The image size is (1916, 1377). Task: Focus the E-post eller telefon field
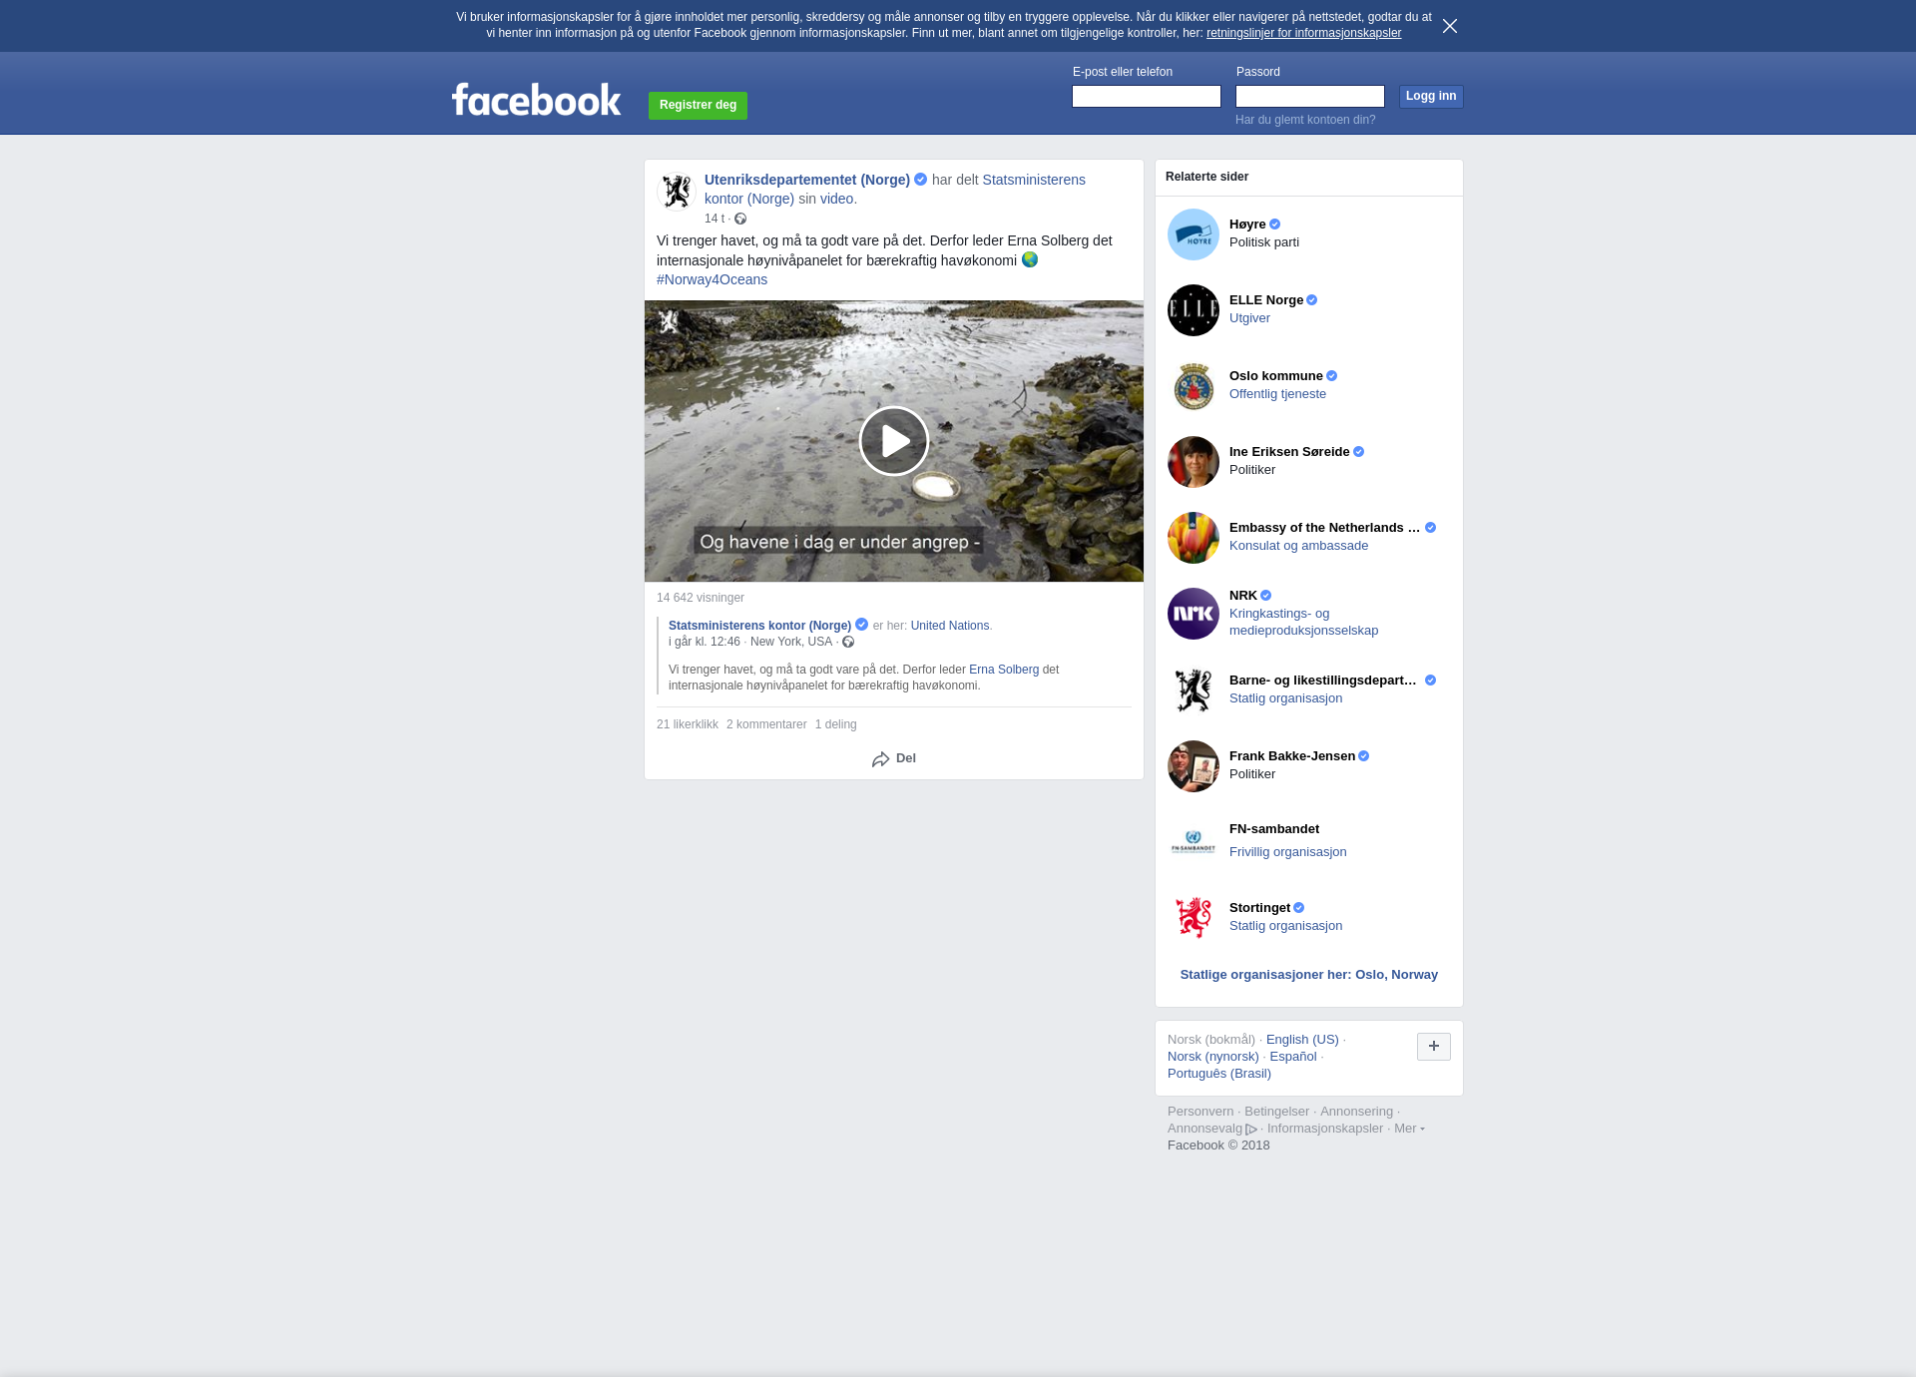[x=1147, y=96]
